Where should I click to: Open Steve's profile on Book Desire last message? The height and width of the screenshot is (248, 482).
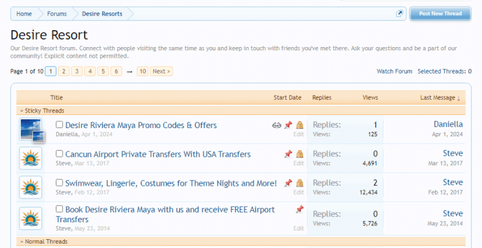[453, 213]
